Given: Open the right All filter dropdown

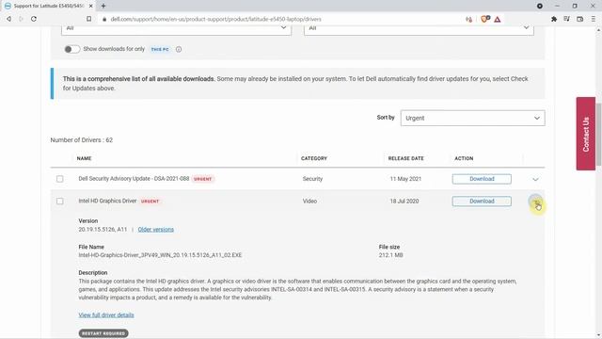Looking at the screenshot, I should pyautogui.click(x=419, y=29).
